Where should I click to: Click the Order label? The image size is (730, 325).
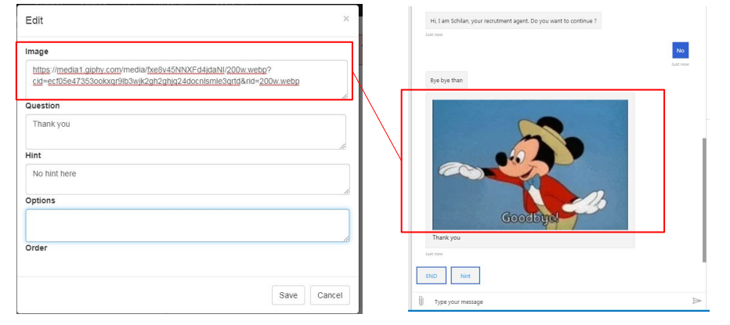[x=36, y=247]
